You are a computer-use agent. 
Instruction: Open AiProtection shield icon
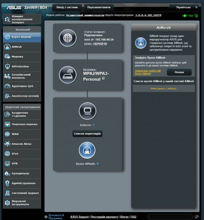[x=7, y=66]
